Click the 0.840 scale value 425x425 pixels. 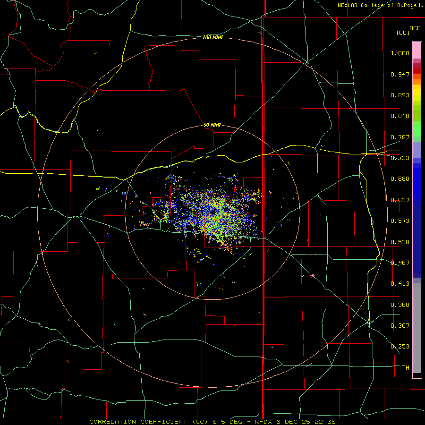(x=400, y=116)
